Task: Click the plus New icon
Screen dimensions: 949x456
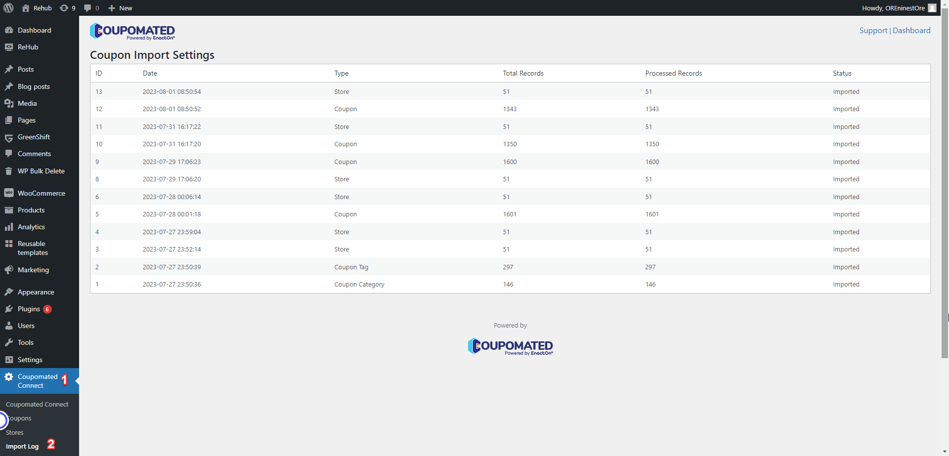Action: pos(112,8)
